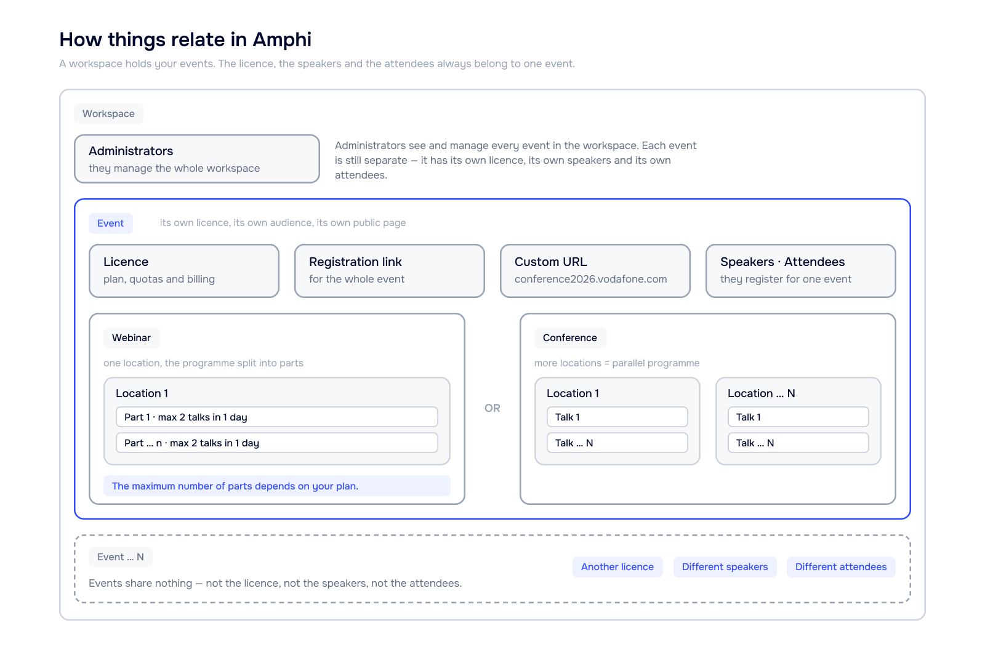Click the Different speakers chip

point(725,567)
